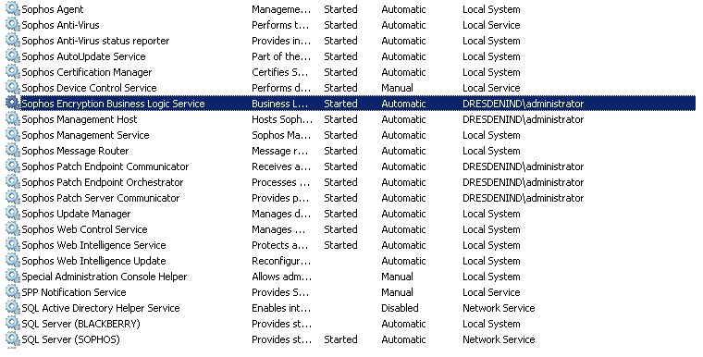Image resolution: width=703 pixels, height=357 pixels.
Task: Select the Sophos Message Router gear icon
Action: coord(12,150)
